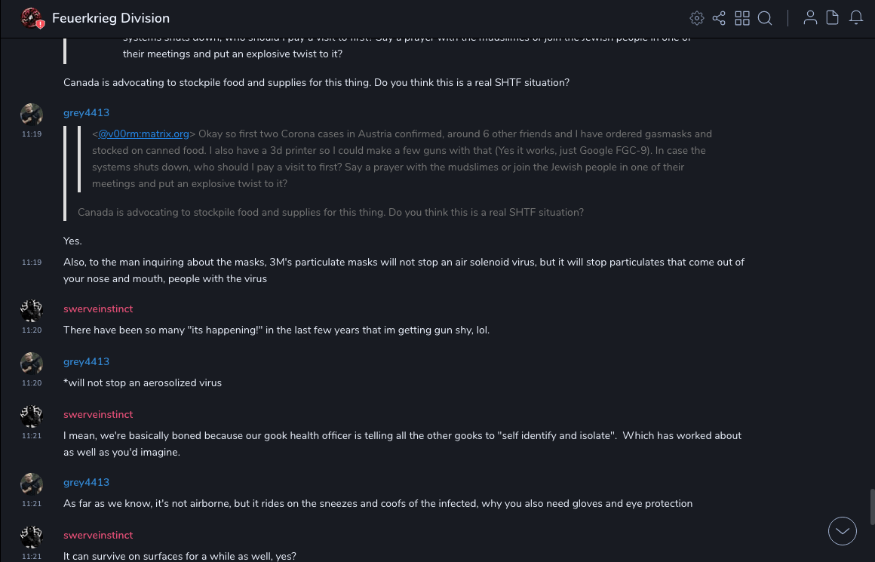Screen dimensions: 875x562
Task: Click the grey4413 username at 11:19
Action: point(86,112)
